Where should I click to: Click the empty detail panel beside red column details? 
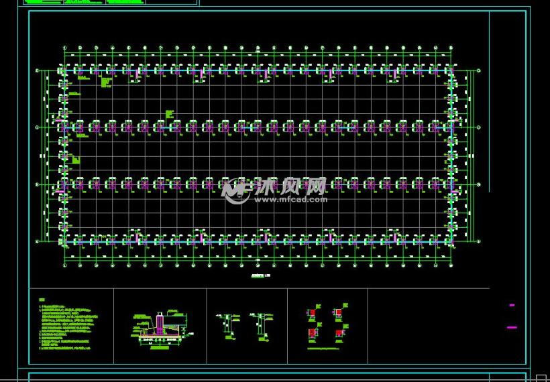(x=428, y=326)
